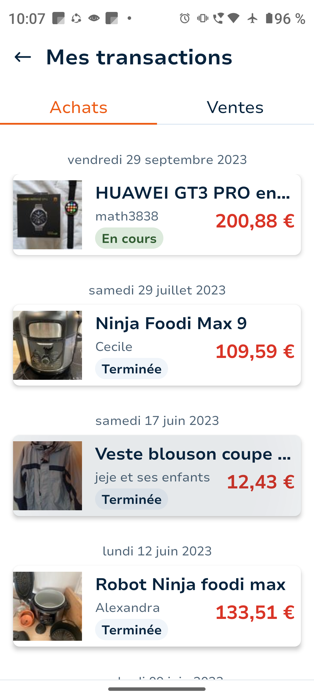Tap the airplane mode status icon

(252, 18)
